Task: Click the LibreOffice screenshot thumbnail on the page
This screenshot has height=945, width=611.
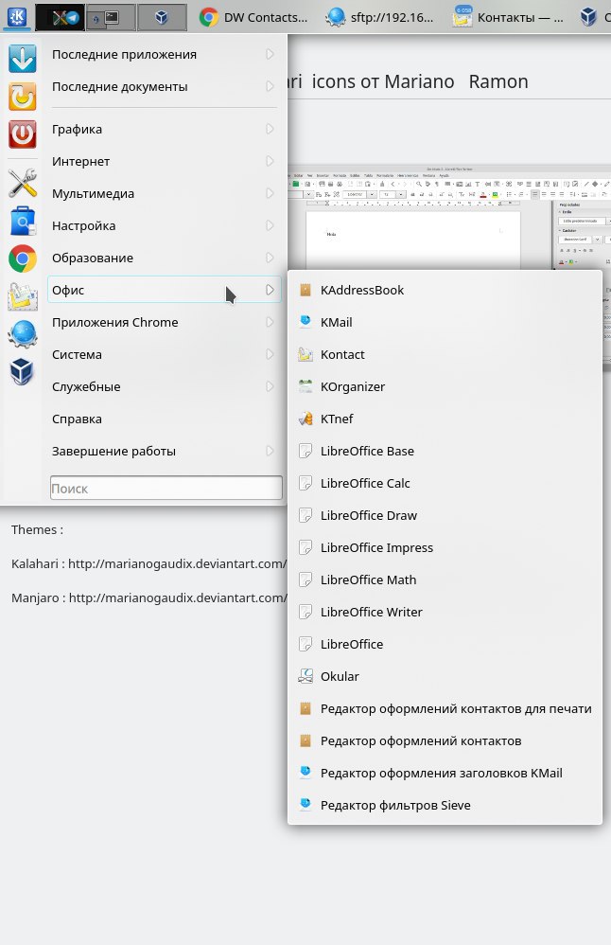Action: 449,217
